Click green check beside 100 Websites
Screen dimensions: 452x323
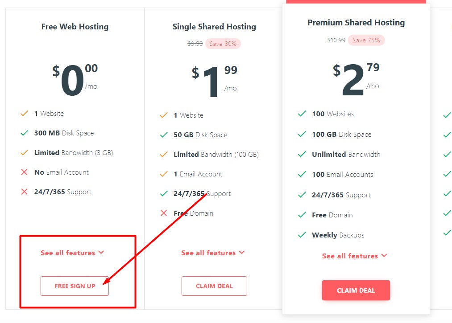302,114
